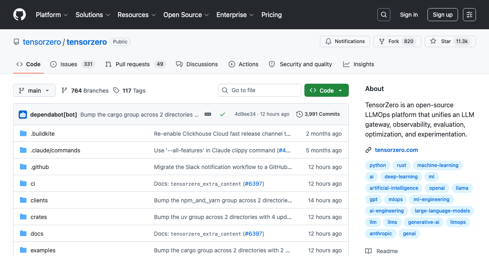The image size is (489, 256).
Task: Open the appearance settings sliders icon
Action: coord(469,15)
